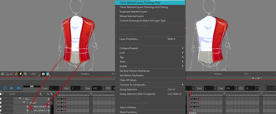Choose Share Functions
276x114 pixels.
point(150,112)
